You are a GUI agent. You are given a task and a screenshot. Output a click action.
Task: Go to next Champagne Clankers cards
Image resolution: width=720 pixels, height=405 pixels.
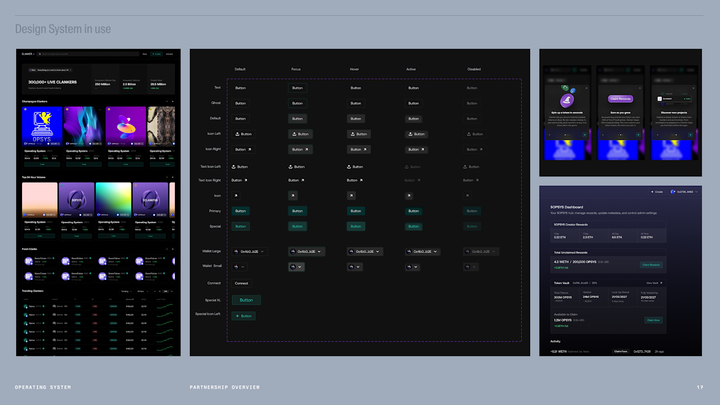coord(172,102)
